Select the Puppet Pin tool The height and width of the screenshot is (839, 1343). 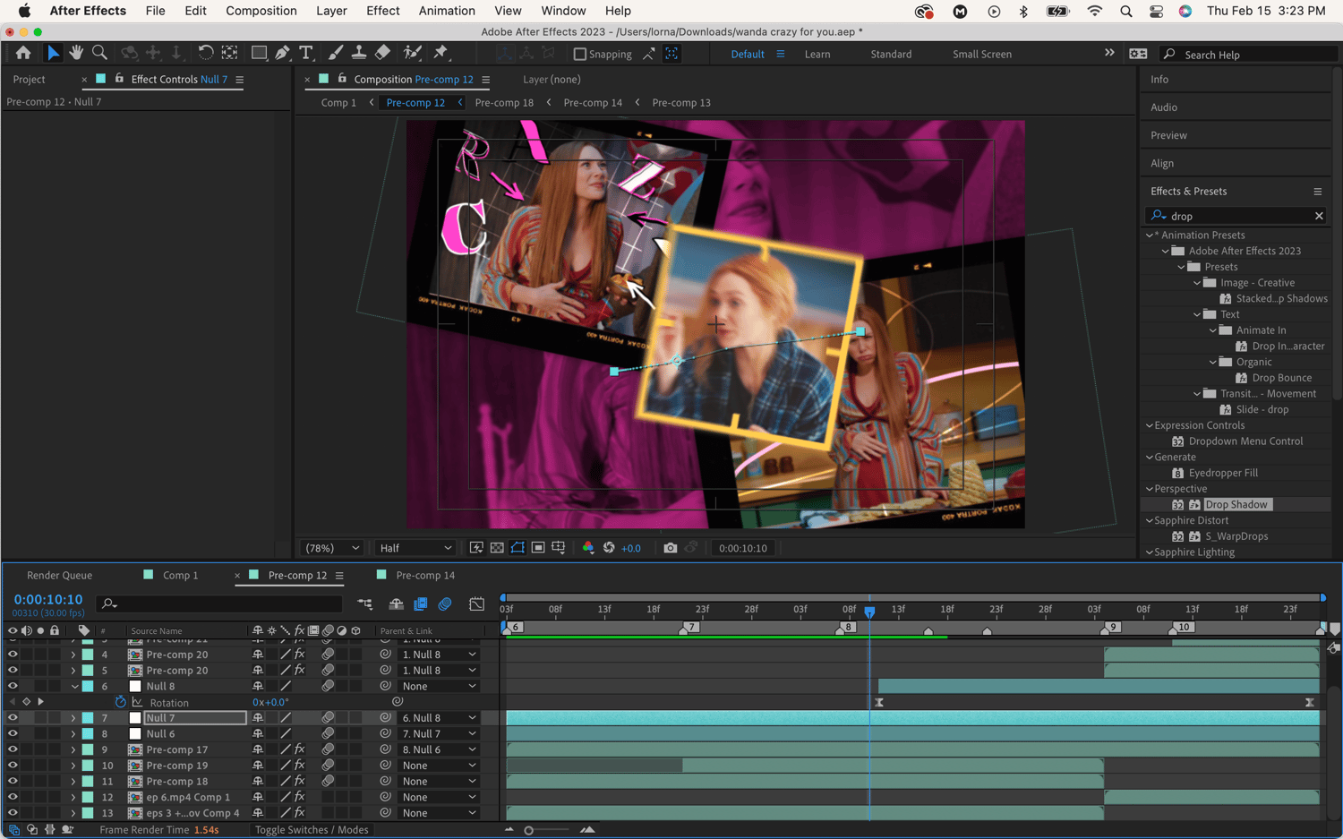[x=441, y=54]
